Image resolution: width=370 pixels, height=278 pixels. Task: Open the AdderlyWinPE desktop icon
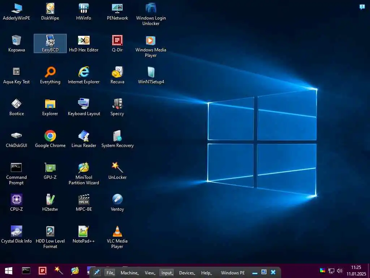[x=17, y=12]
